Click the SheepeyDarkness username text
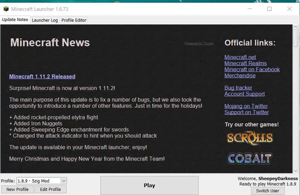Viewport: 300px width, 195px height. pos(278,178)
